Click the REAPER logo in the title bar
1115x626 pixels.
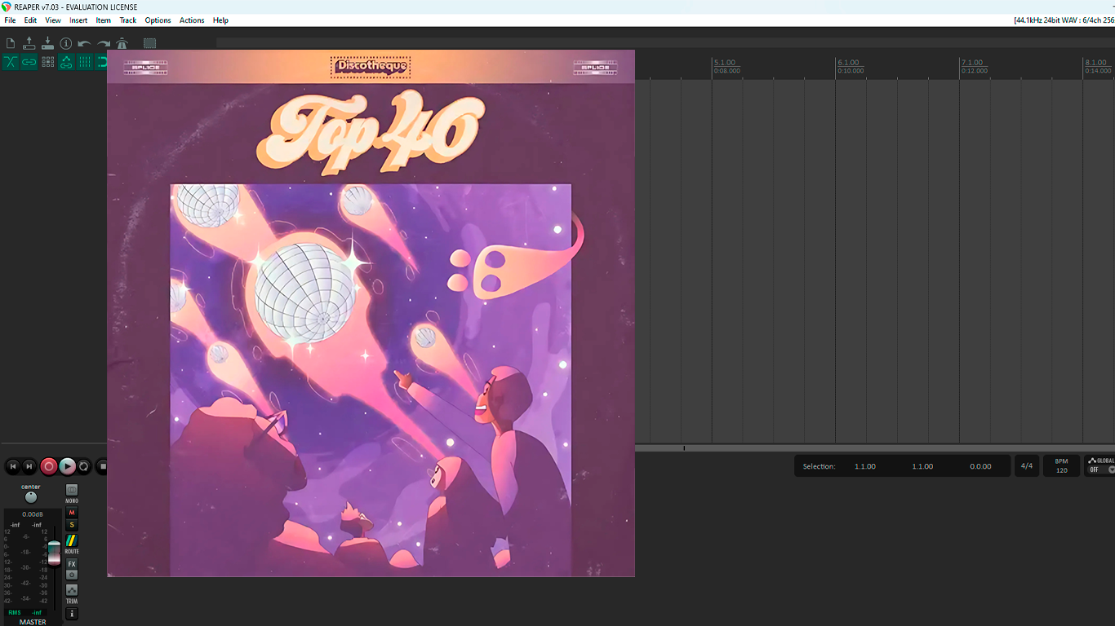point(7,7)
